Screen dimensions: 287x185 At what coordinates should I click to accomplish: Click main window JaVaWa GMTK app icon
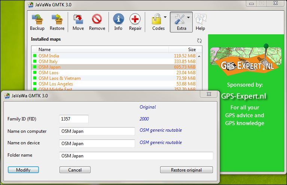pyautogui.click(x=30, y=4)
